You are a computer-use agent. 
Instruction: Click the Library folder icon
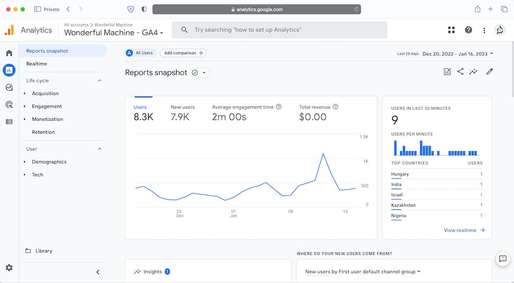click(28, 251)
